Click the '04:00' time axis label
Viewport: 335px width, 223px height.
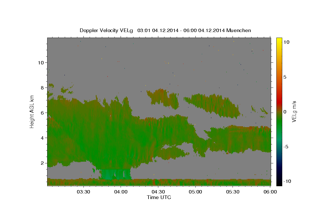(x=121, y=192)
